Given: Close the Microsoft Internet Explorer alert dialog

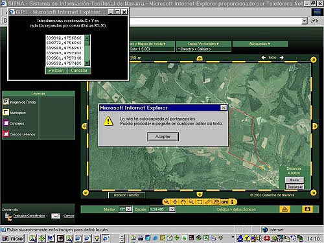Looking at the screenshot, I should [x=224, y=108].
